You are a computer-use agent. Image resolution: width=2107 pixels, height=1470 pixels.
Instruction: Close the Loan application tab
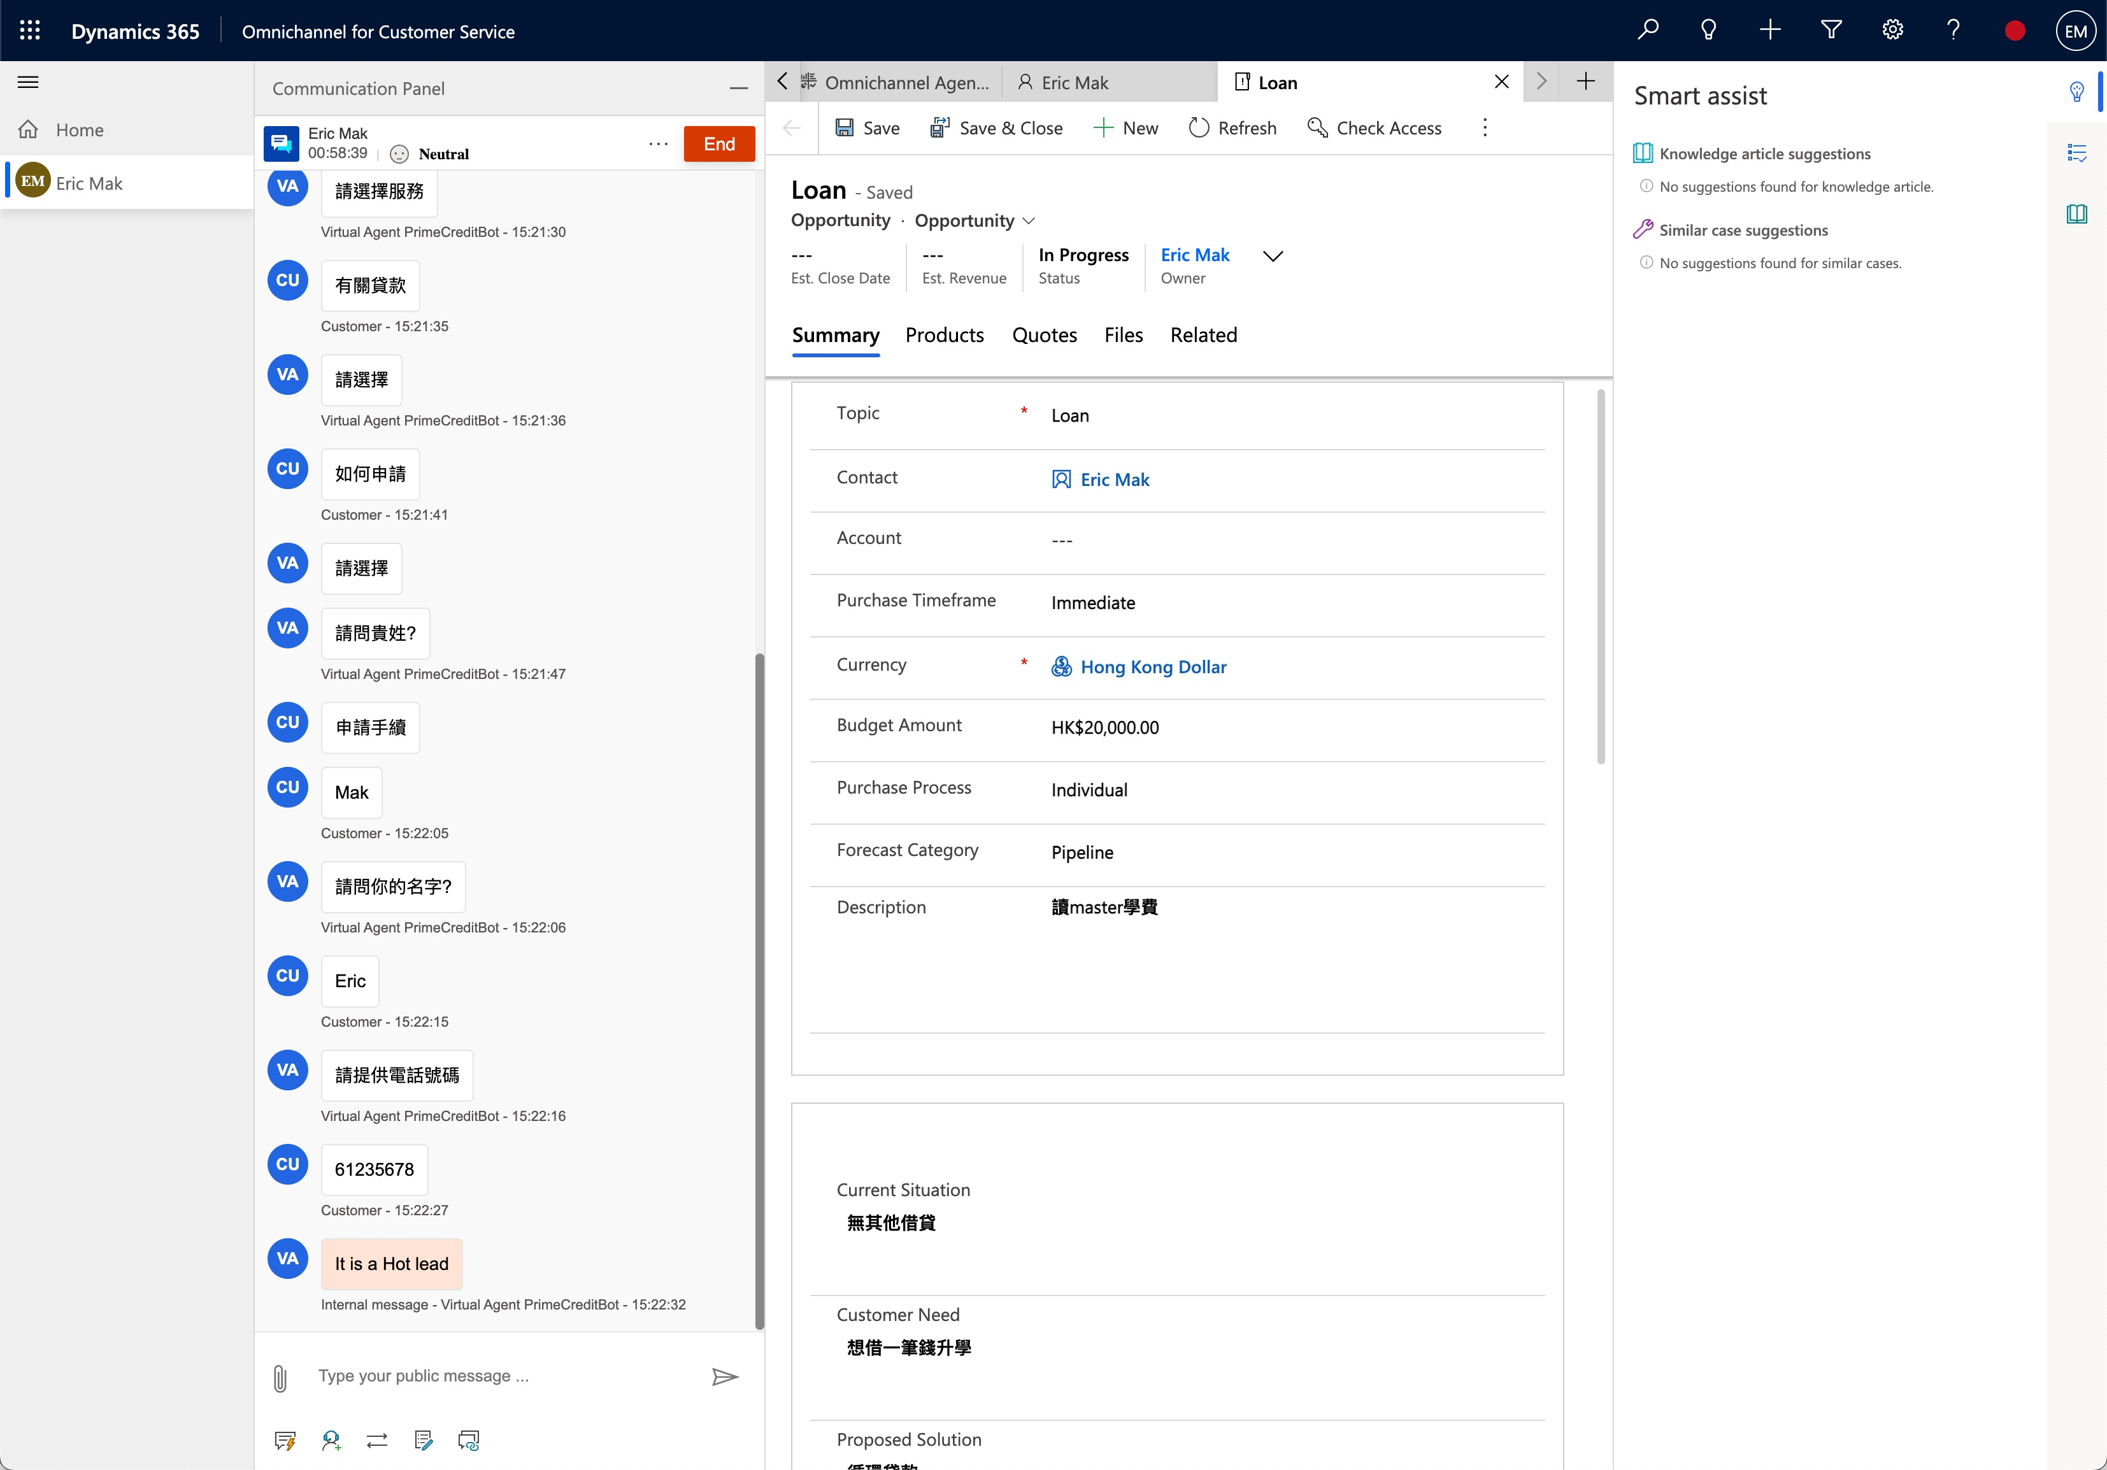1501,83
